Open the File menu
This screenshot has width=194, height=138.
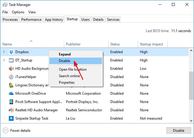[5, 12]
